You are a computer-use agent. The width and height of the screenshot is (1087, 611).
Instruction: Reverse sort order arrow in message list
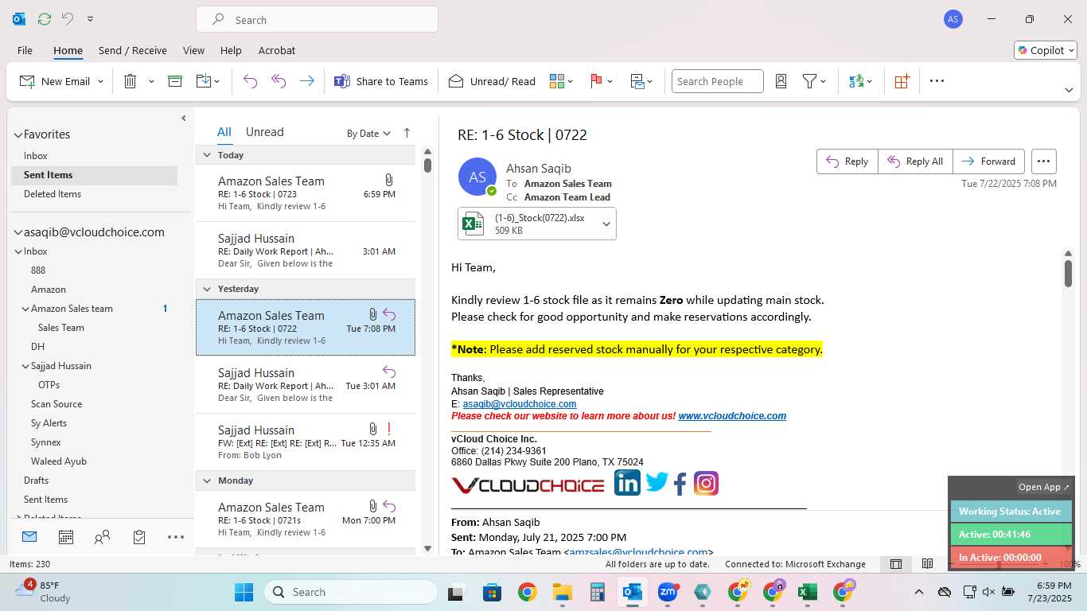pyautogui.click(x=407, y=133)
